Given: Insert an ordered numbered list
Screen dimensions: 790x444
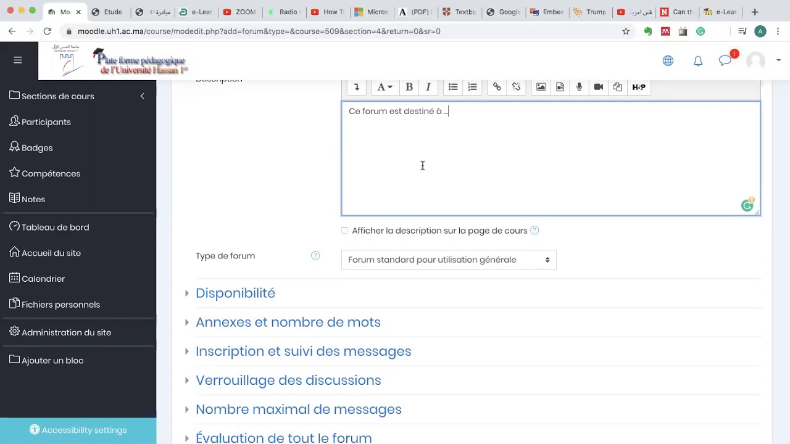Looking at the screenshot, I should point(472,87).
